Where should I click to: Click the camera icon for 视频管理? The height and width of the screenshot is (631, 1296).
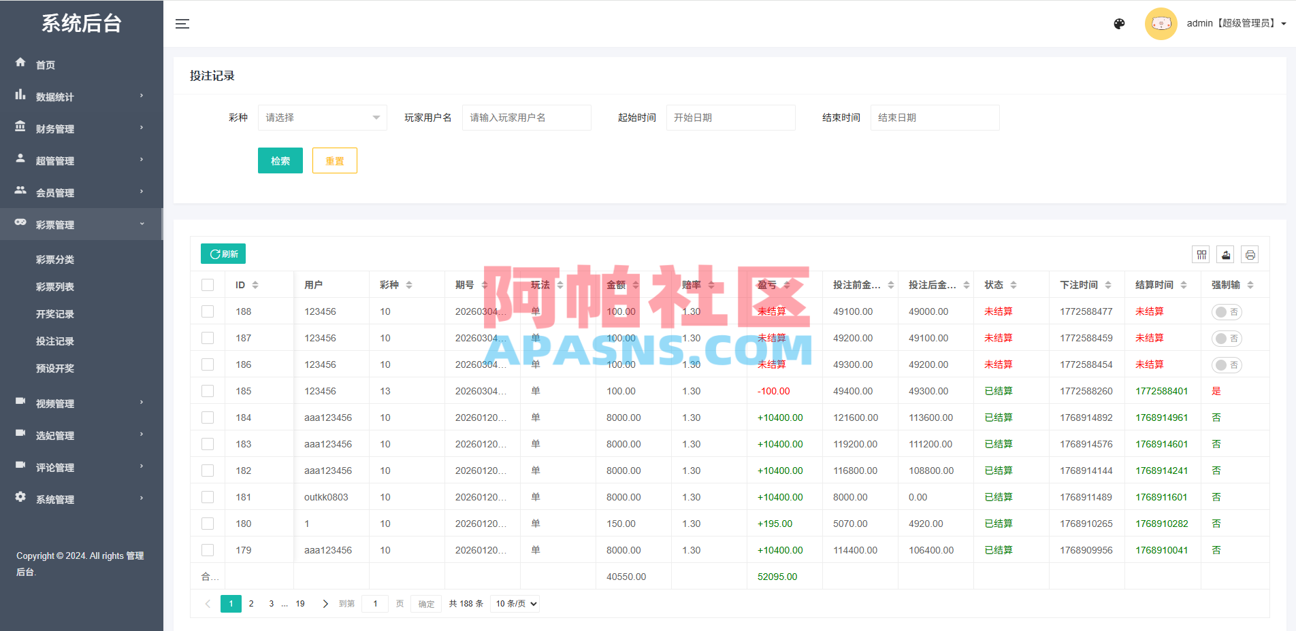[20, 401]
